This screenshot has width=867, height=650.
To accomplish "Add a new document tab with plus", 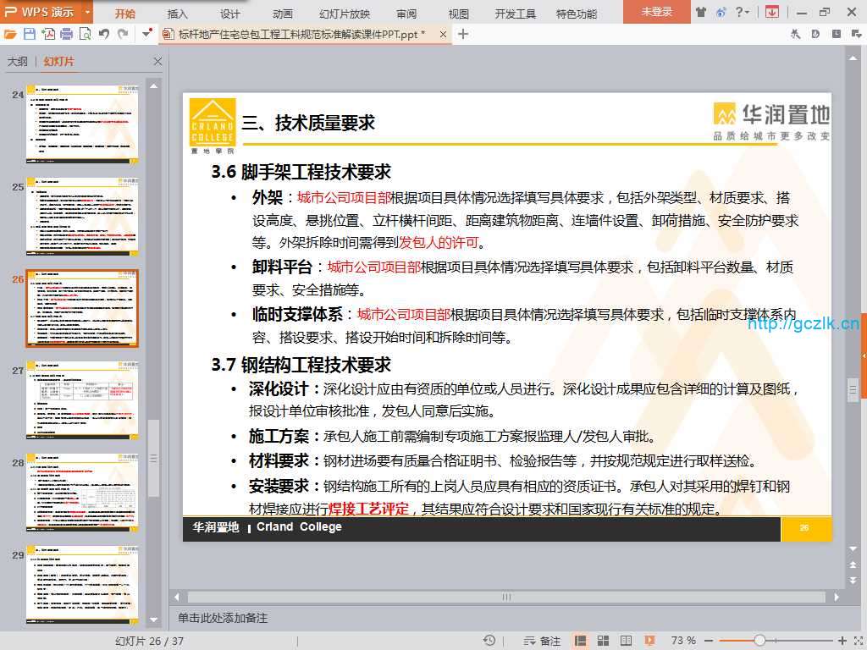I will (463, 34).
